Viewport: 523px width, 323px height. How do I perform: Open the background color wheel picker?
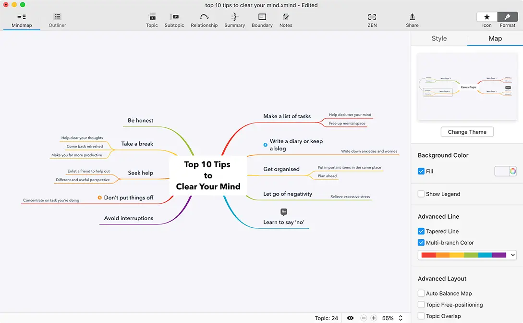(x=512, y=171)
